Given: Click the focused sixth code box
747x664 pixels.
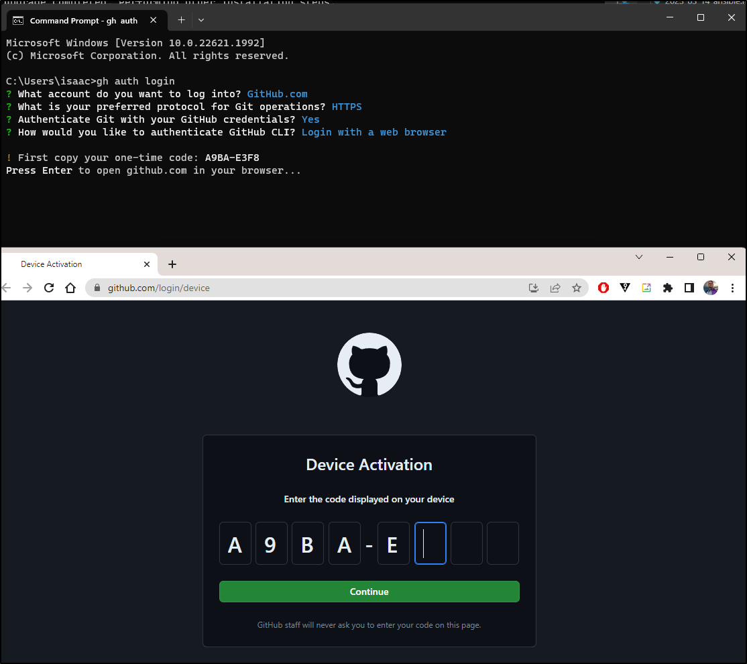Looking at the screenshot, I should point(430,543).
